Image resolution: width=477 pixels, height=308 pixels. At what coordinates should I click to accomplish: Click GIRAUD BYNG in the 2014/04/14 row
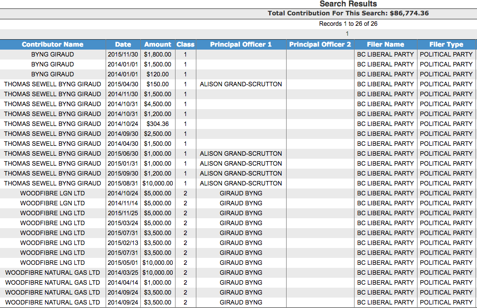[x=241, y=282]
